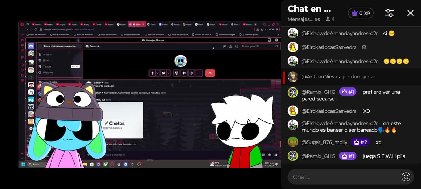This screenshot has height=189, width=421.
Task: Click @ElrokaslocasSaavedra on the XD message
Action: click(329, 111)
